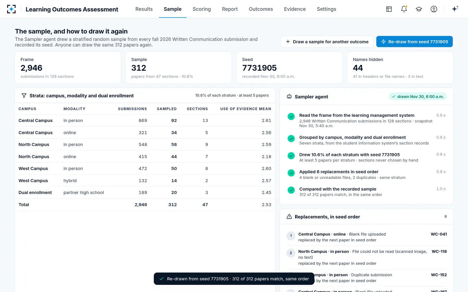468x292 pixels.
Task: Click replacement ID WC-152
Action: 439,275
